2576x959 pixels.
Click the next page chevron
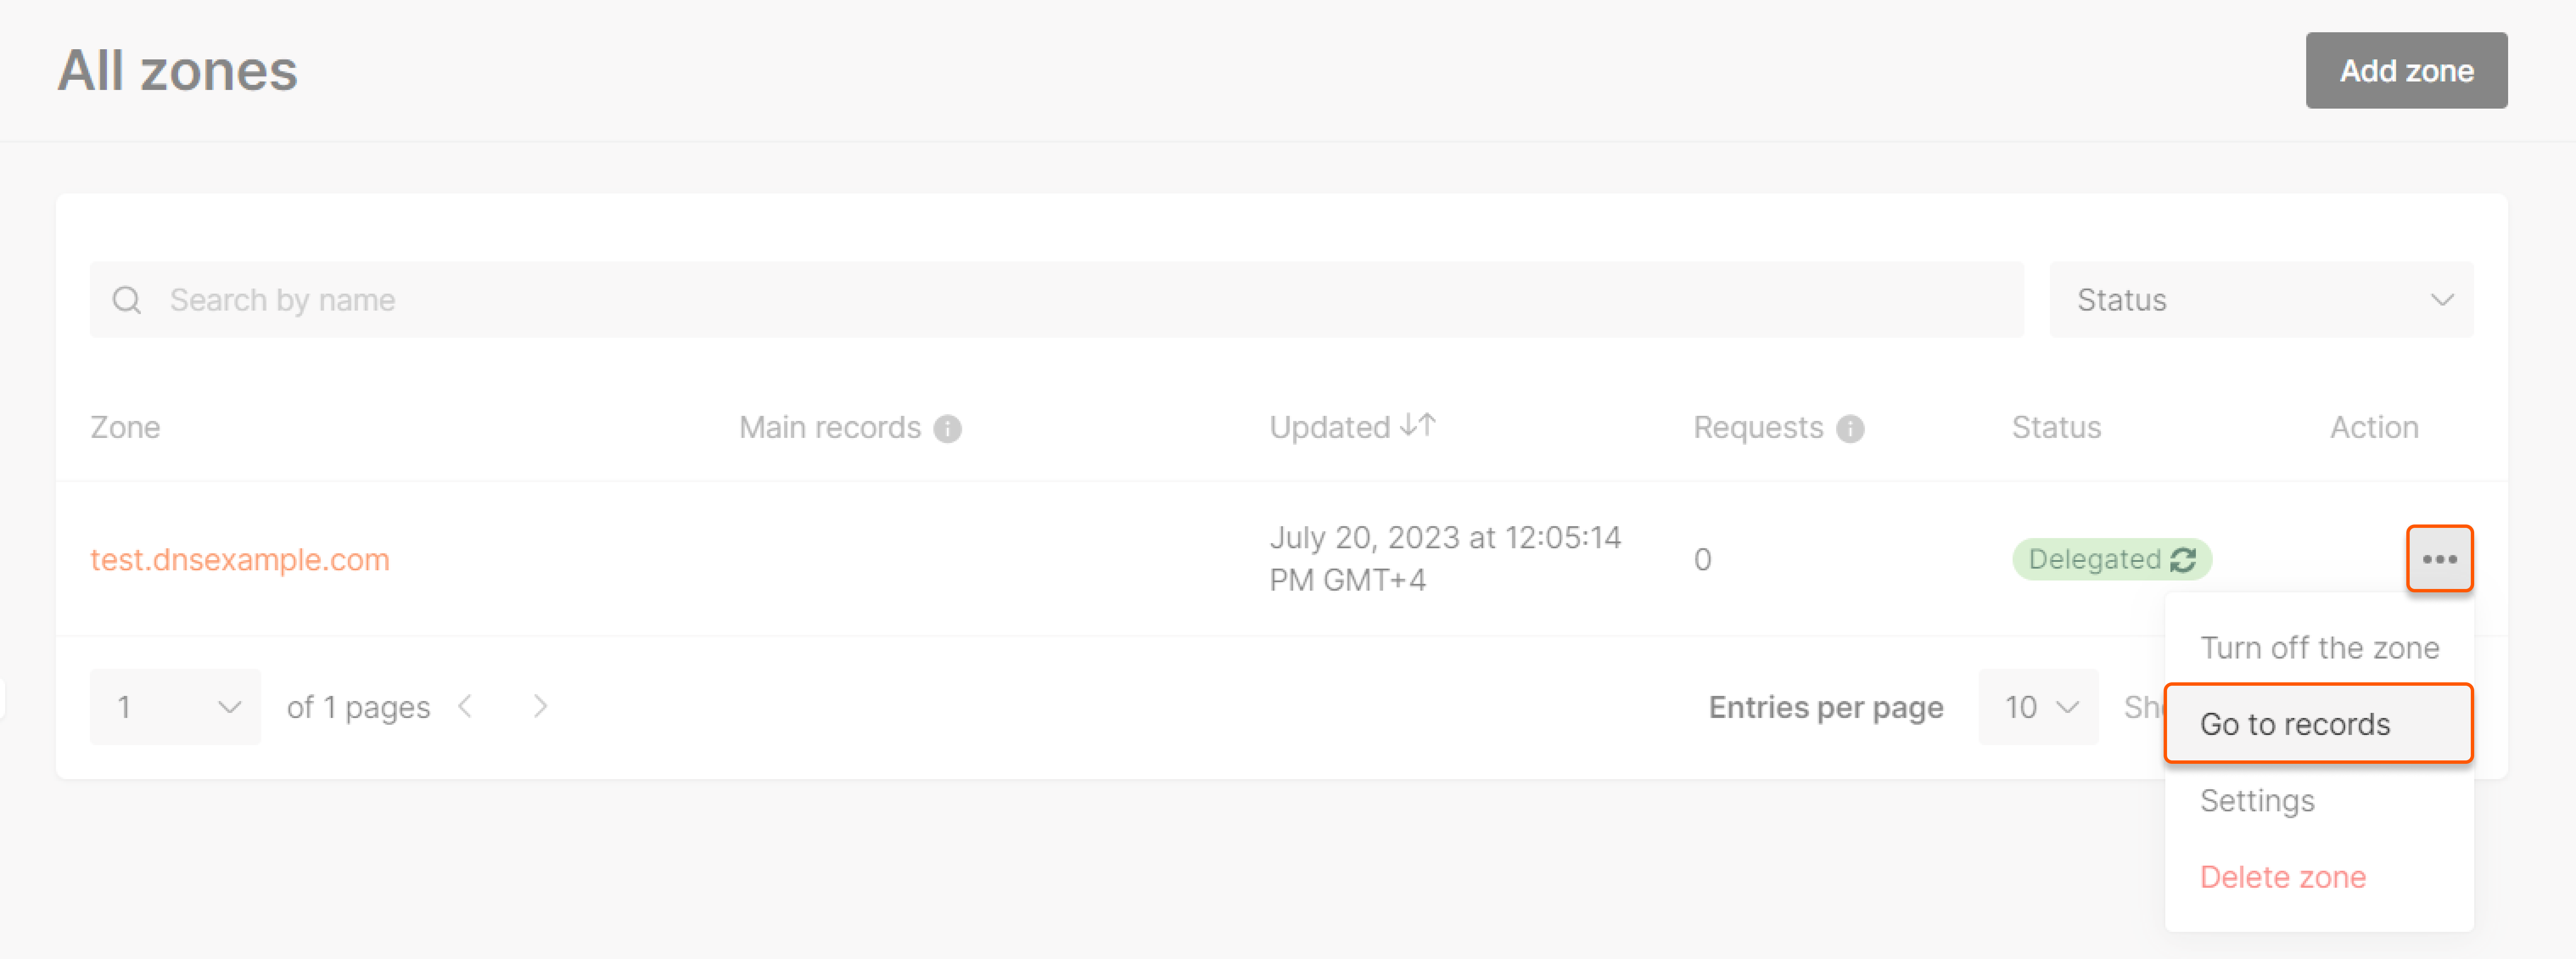coord(540,706)
